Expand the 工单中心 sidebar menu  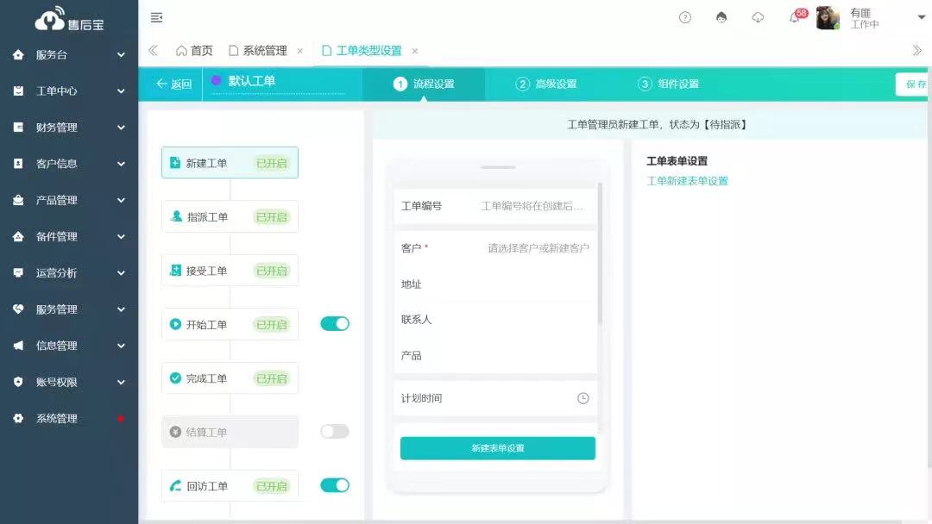pos(69,90)
